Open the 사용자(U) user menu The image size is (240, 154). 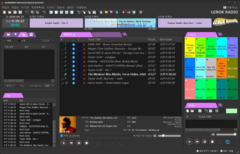[x=230, y=7]
